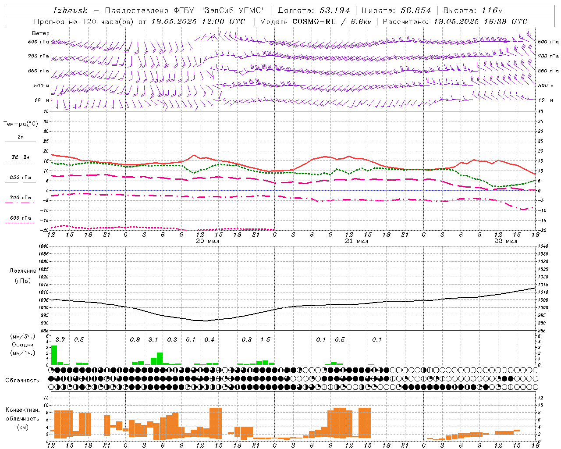The width and height of the screenshot is (561, 449).
Task: Click the forecast start 19.05.2025 12:00 UTC
Action: (198, 21)
